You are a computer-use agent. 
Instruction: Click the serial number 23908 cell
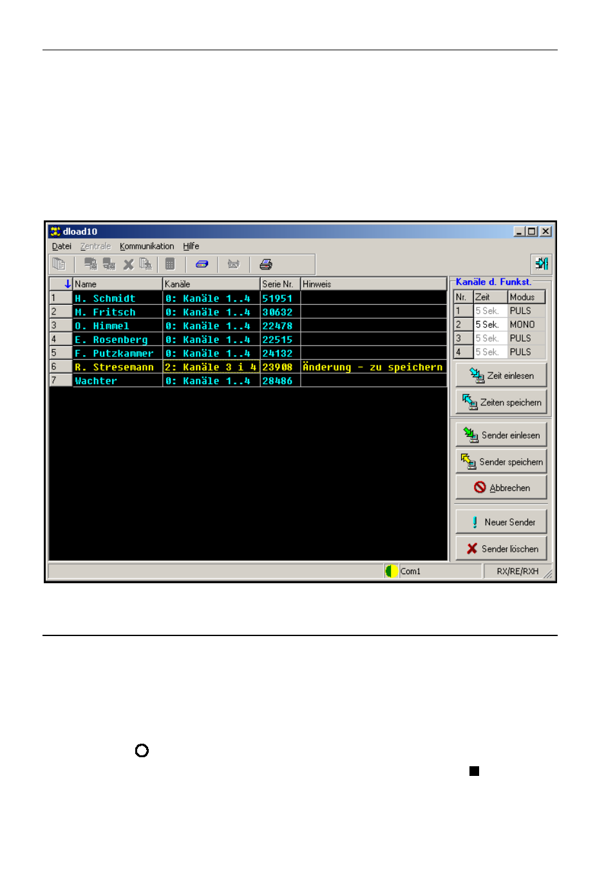[x=280, y=367]
